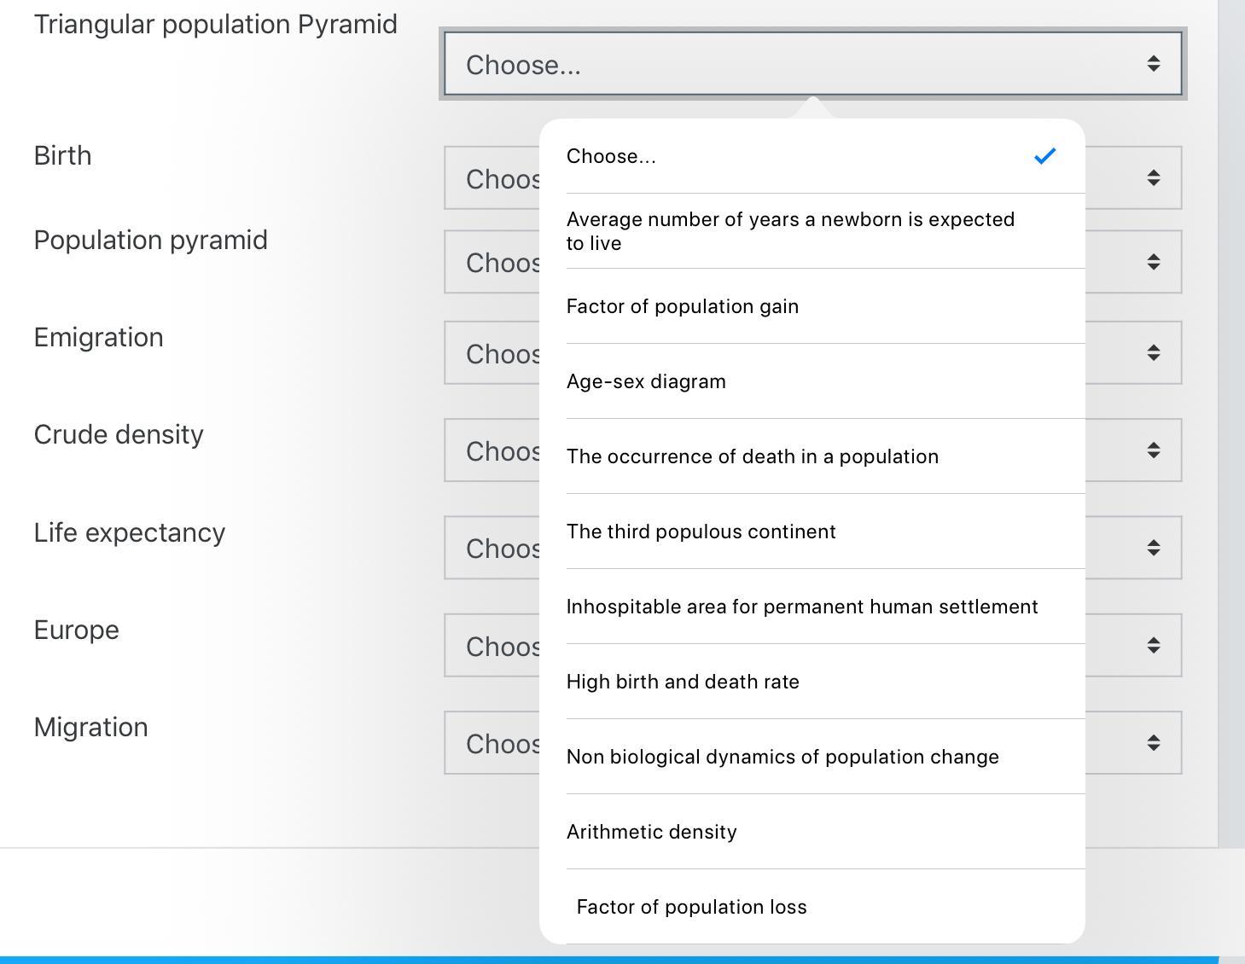Expand the Population pyramid answer dropdown
Image resolution: width=1245 pixels, height=964 pixels.
pos(1153,263)
